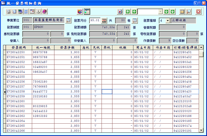Open the calendar icon in the toolbar
Screen dimensions: 207x136
pos(32,12)
